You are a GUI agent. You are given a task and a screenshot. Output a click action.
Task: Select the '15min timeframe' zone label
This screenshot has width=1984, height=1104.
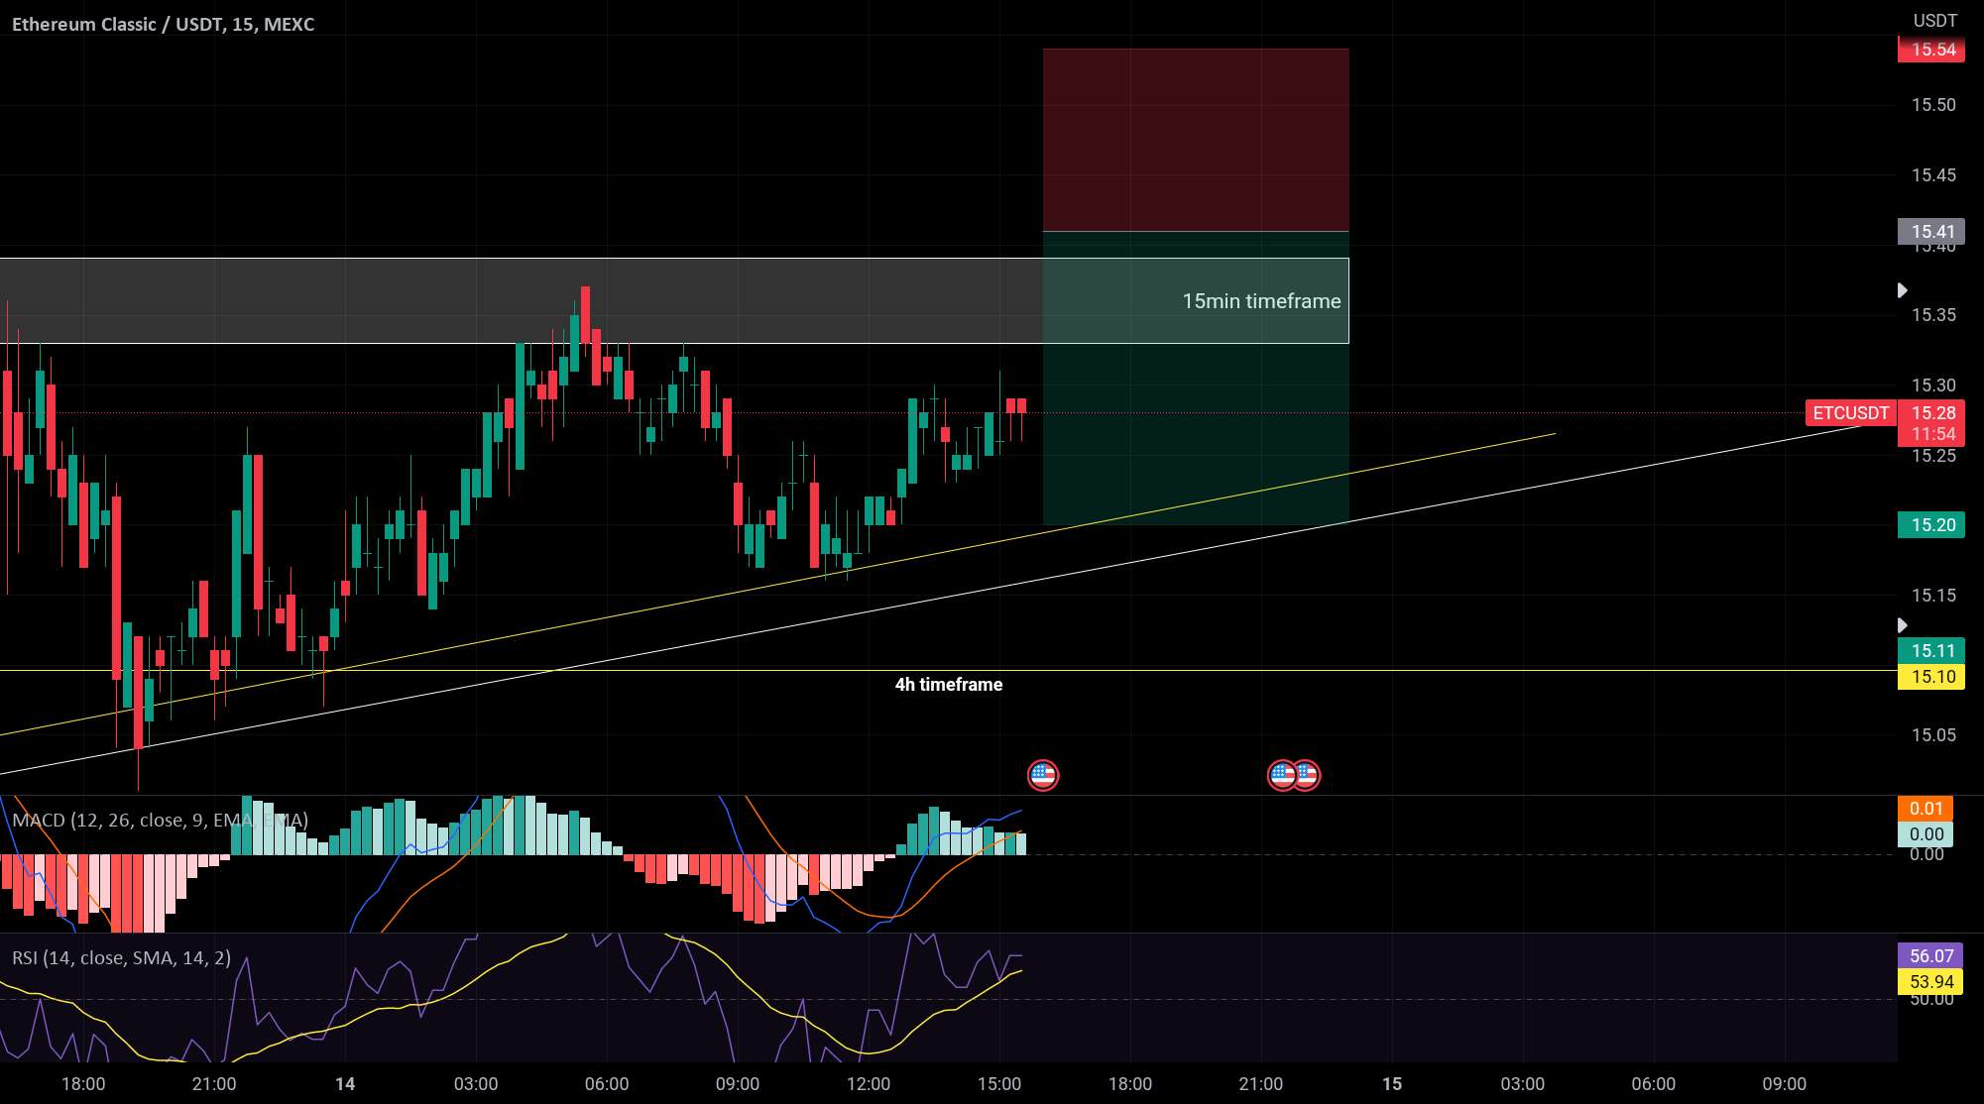pos(1261,301)
